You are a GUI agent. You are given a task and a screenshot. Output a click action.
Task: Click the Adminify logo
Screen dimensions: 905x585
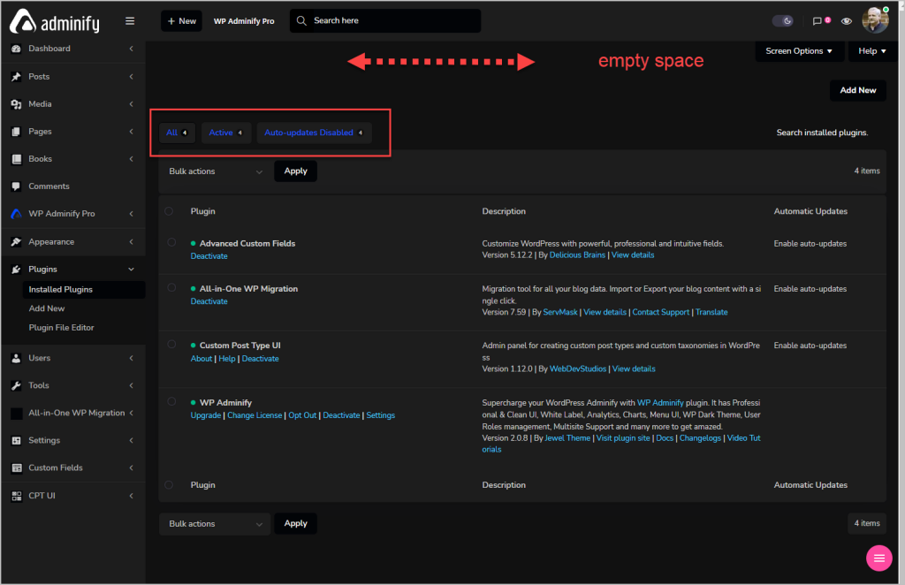point(54,22)
